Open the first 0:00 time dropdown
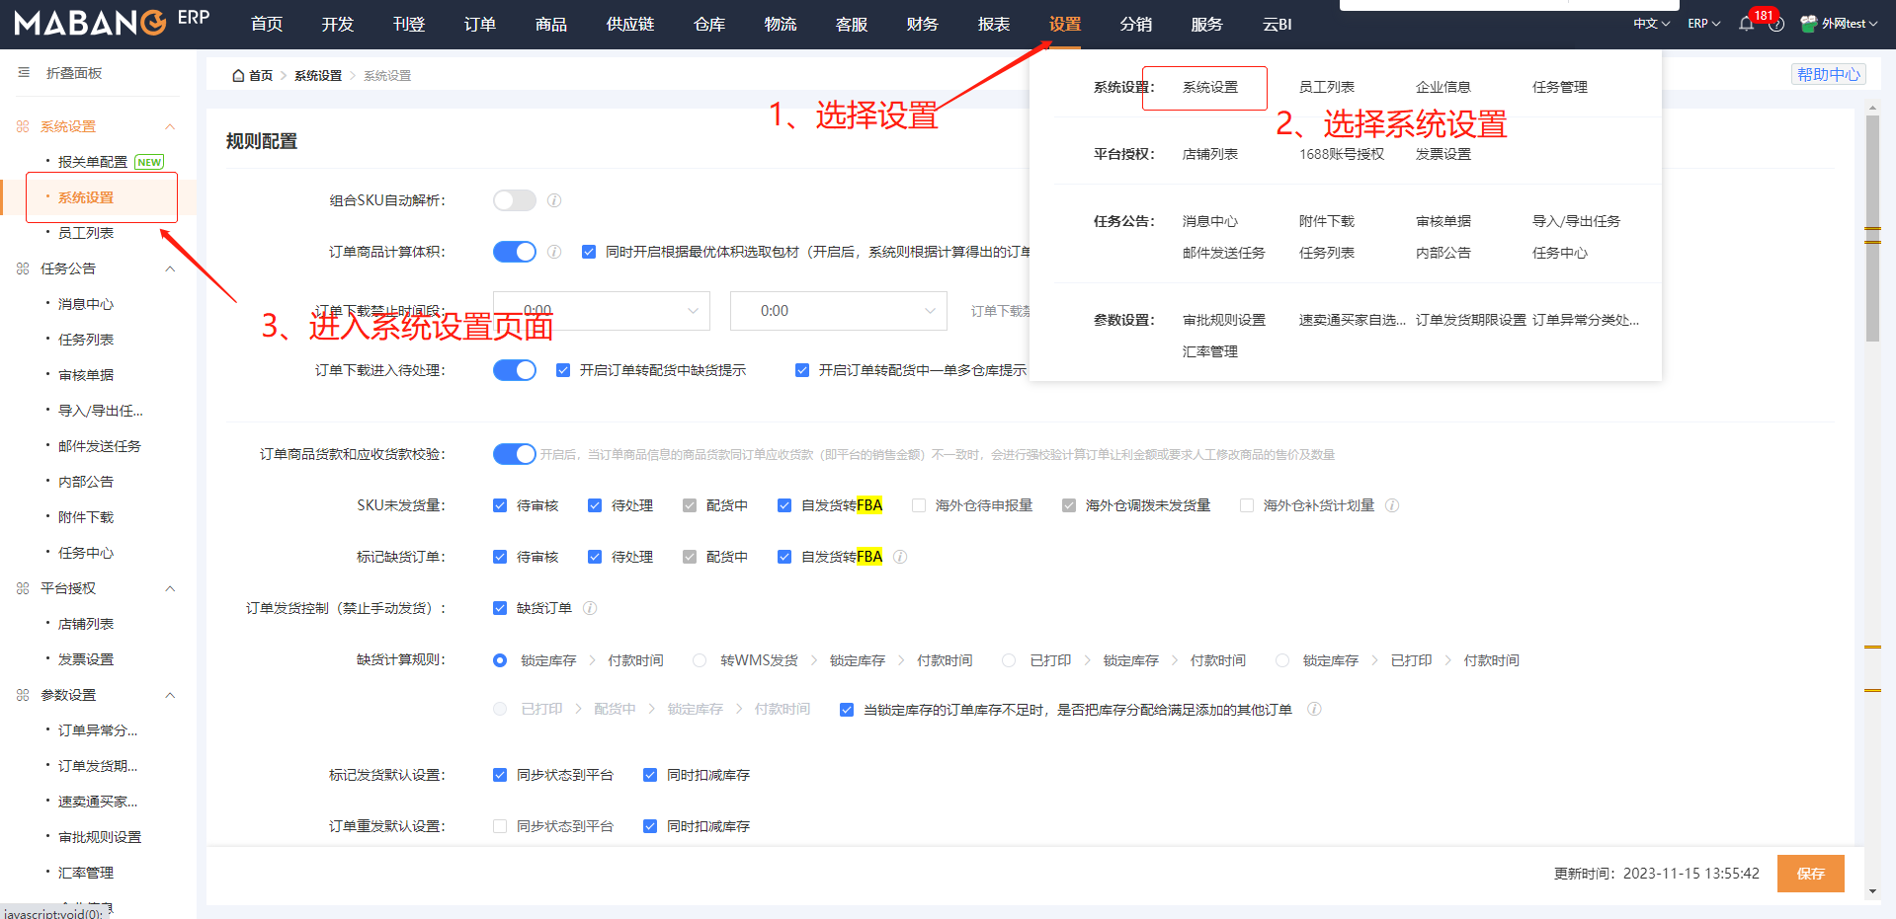 [602, 311]
